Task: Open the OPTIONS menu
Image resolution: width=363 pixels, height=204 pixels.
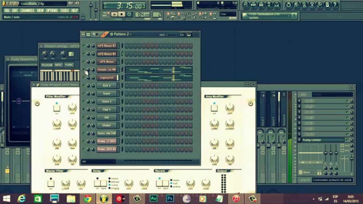Action: (52, 10)
